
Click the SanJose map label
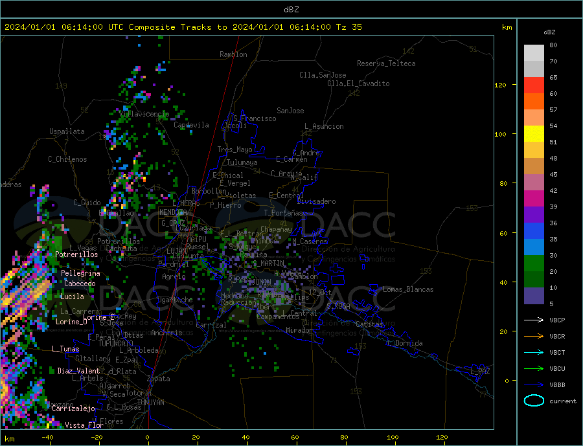[290, 111]
